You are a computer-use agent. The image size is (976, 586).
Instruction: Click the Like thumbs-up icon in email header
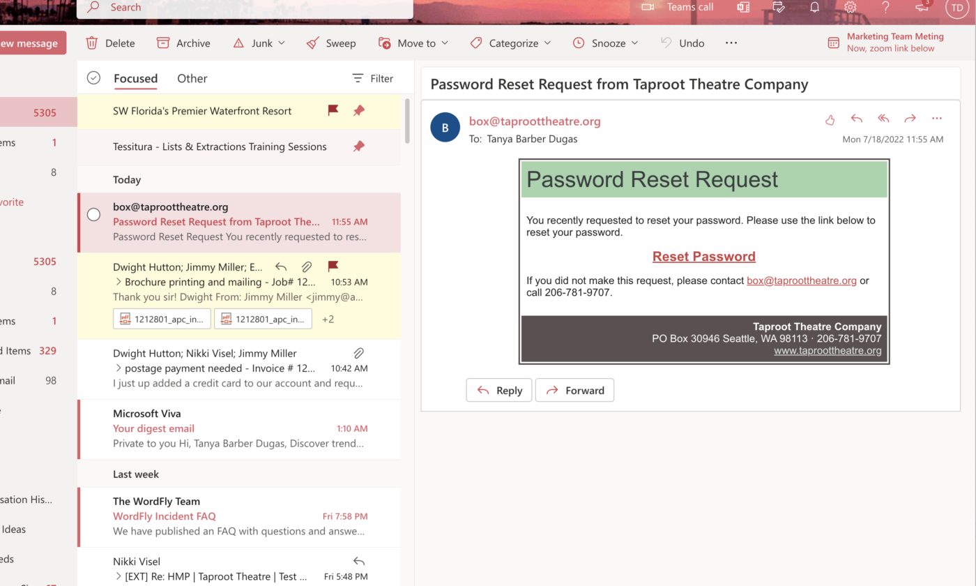(x=830, y=119)
